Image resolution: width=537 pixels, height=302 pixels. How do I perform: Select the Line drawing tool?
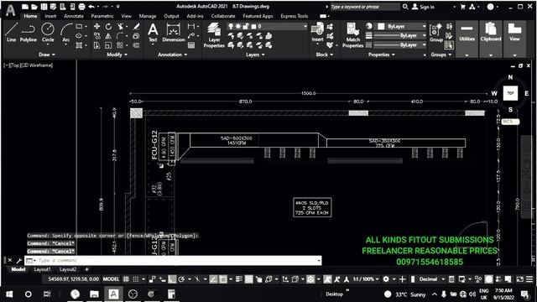point(11,32)
